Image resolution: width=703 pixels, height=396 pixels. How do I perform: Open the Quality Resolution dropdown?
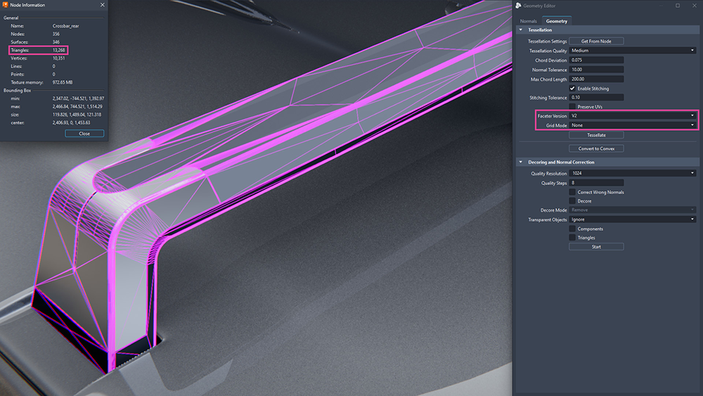click(x=633, y=173)
